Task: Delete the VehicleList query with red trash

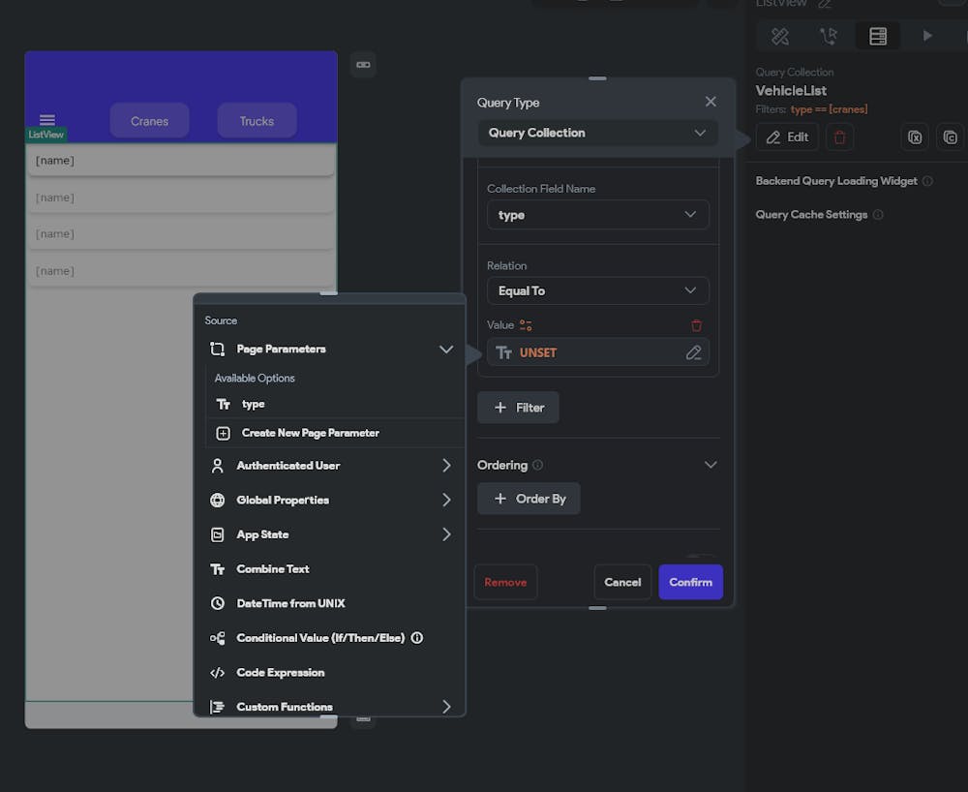Action: (x=839, y=137)
